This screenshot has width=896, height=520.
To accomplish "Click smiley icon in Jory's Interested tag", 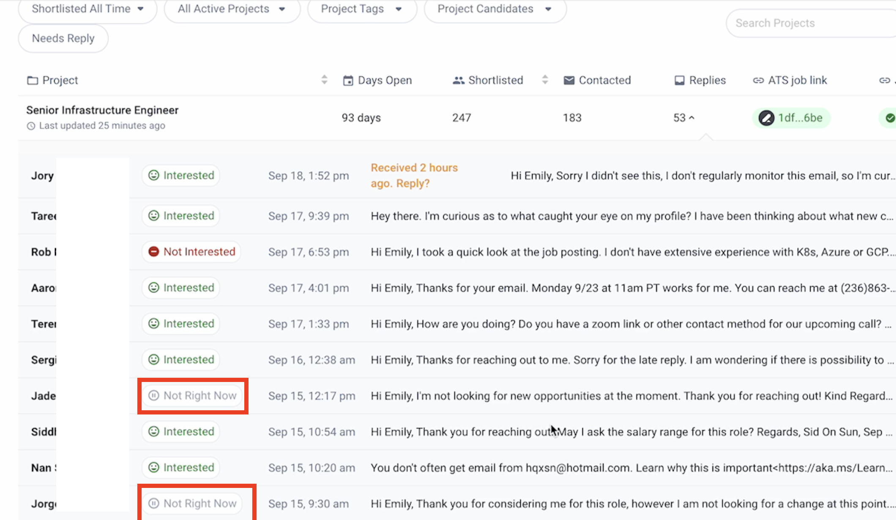I will click(x=153, y=175).
